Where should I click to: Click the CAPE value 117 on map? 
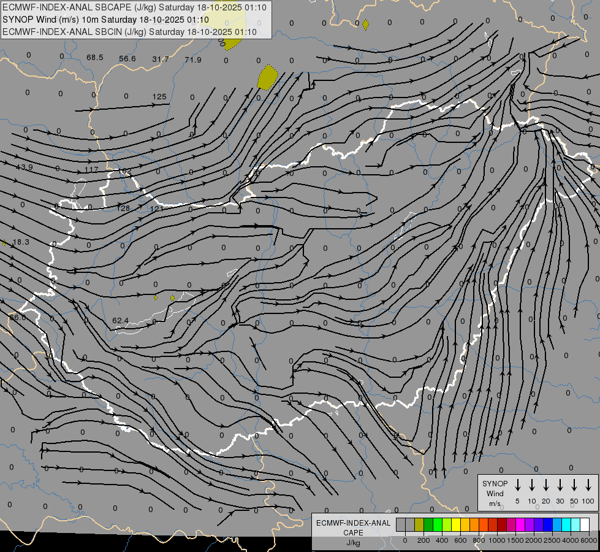click(x=91, y=169)
